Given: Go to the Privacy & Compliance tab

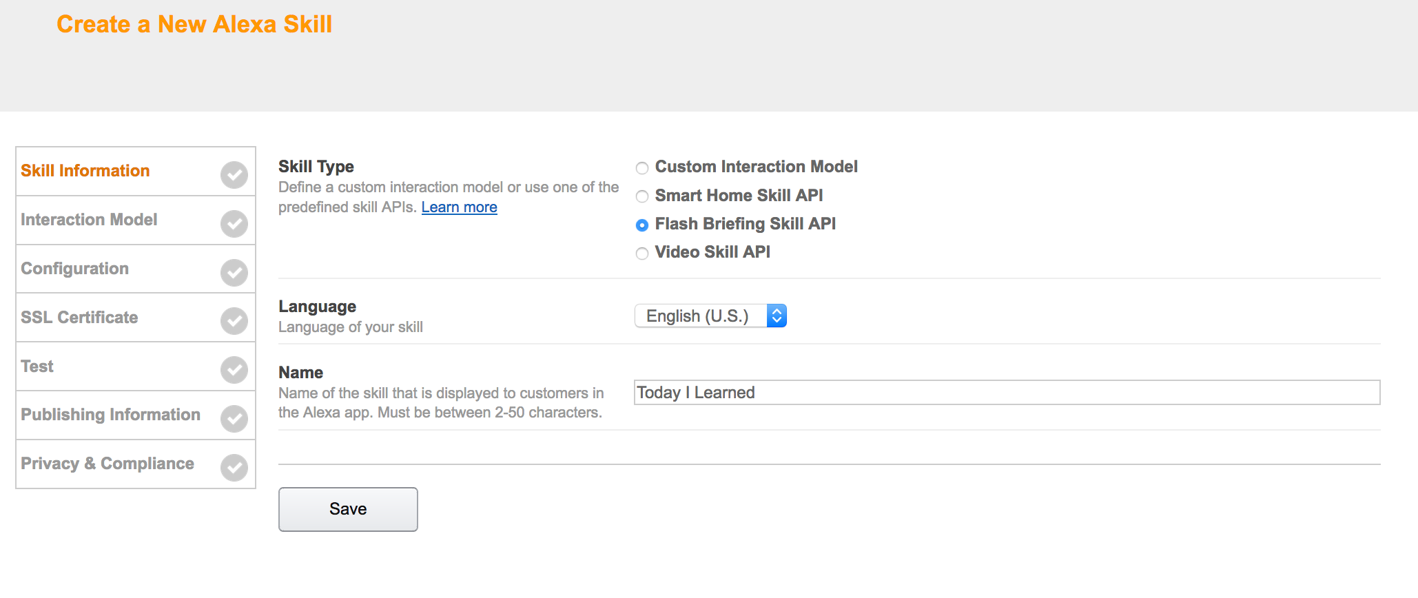Looking at the screenshot, I should (136, 464).
